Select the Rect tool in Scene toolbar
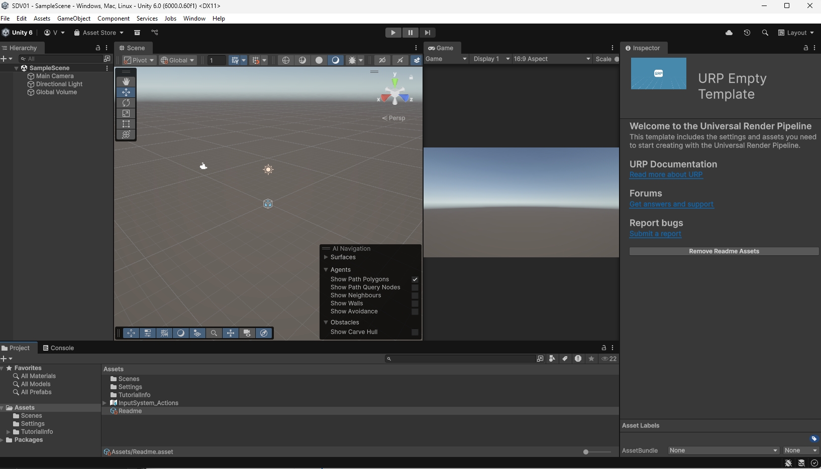Image resolution: width=821 pixels, height=469 pixels. coord(126,124)
